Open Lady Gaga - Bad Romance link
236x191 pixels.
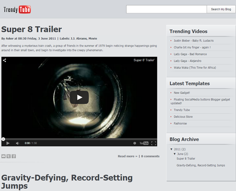(190, 54)
